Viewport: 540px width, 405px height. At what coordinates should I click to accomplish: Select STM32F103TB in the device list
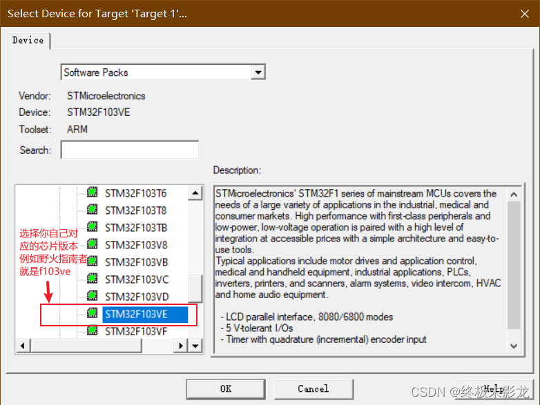coord(136,228)
